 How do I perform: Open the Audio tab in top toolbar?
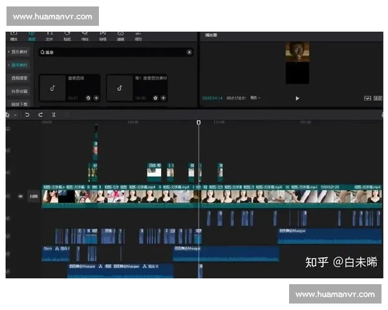pos(31,36)
